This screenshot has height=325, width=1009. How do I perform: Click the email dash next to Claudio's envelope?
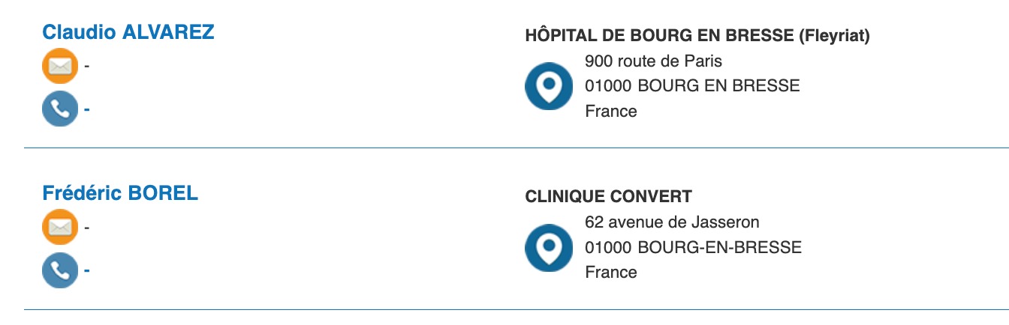click(87, 67)
